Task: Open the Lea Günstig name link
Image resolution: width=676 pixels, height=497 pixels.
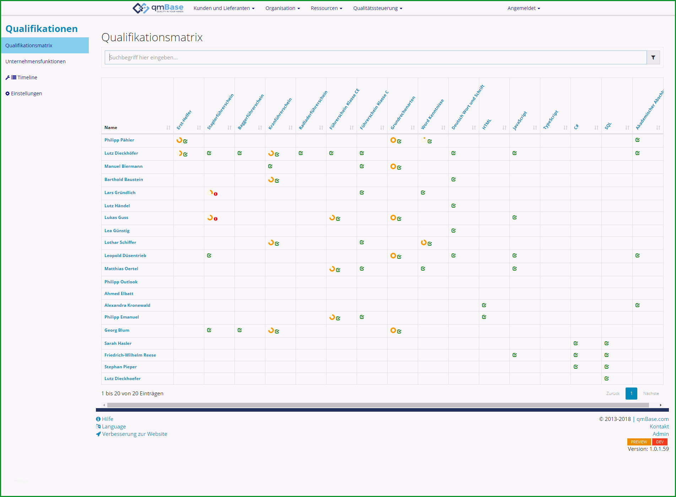Action: [x=117, y=231]
